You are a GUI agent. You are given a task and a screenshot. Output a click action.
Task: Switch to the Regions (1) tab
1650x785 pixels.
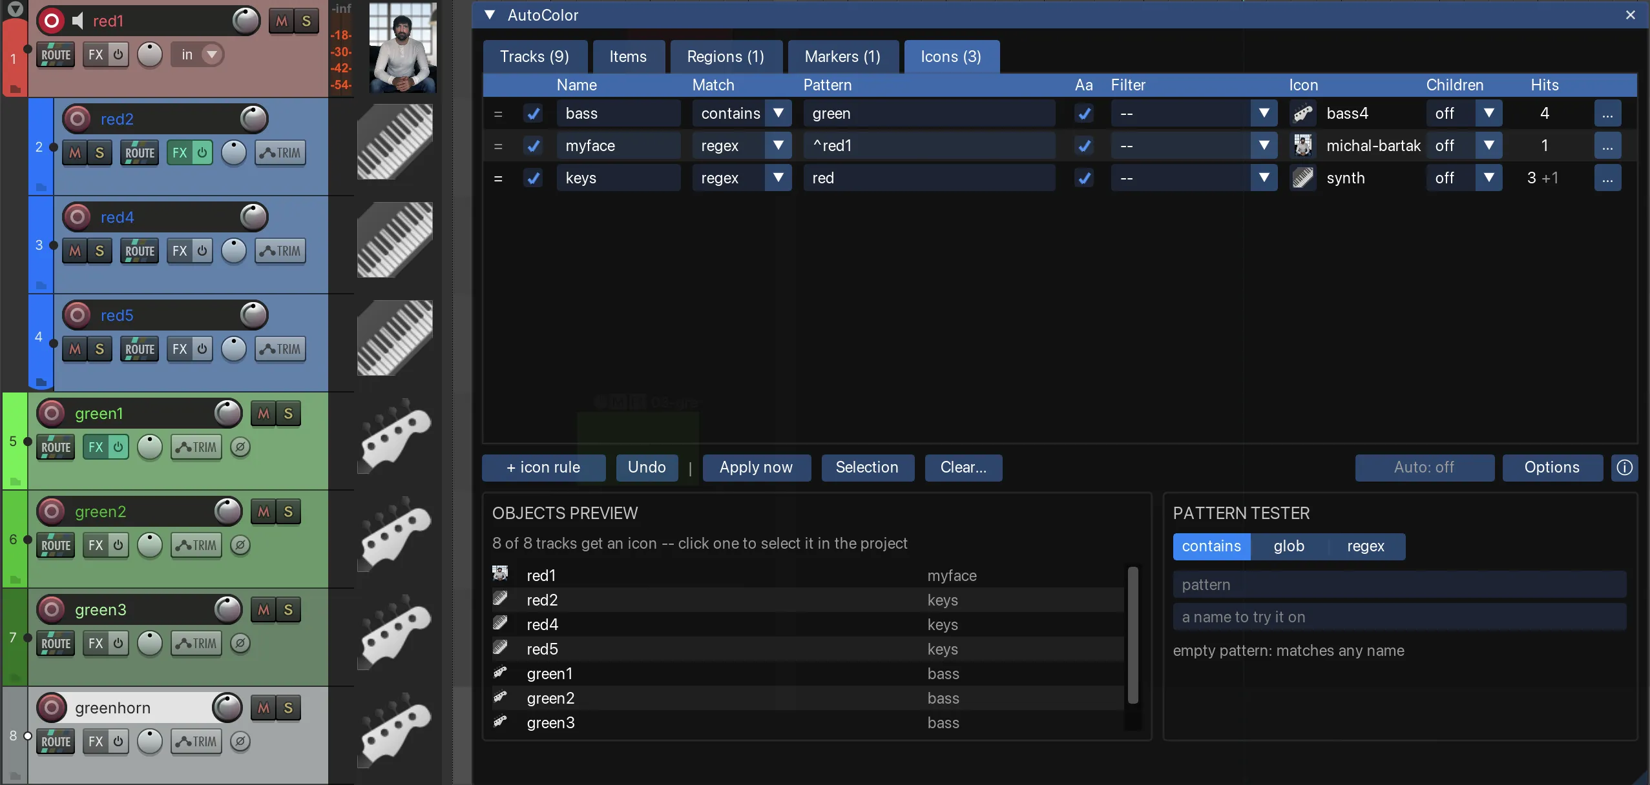pos(726,57)
